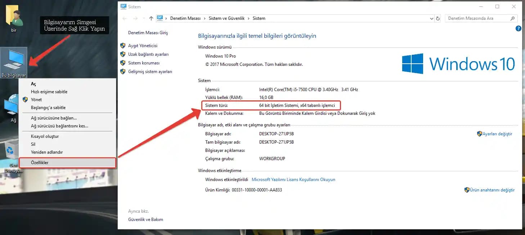The height and width of the screenshot is (235, 525).
Task: Open Sistem koruması link
Action: 144,63
